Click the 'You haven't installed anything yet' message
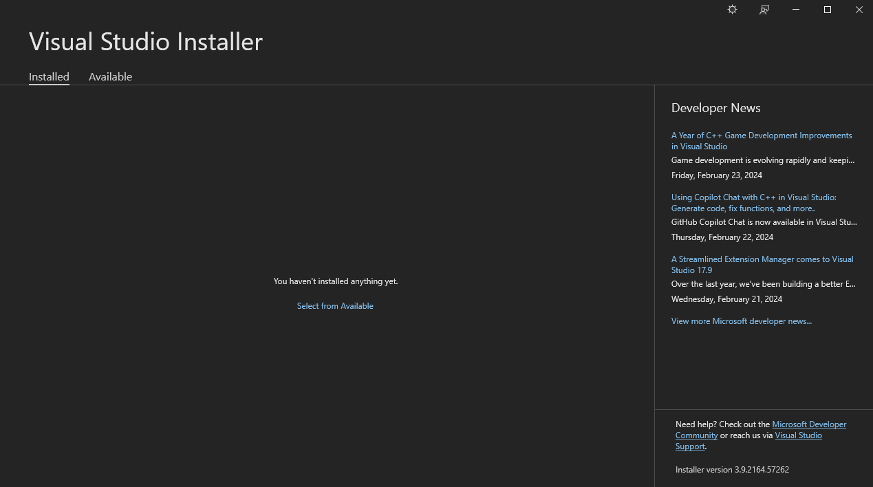Viewport: 873px width, 487px height. 335,281
